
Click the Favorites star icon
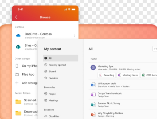(x=46, y=78)
